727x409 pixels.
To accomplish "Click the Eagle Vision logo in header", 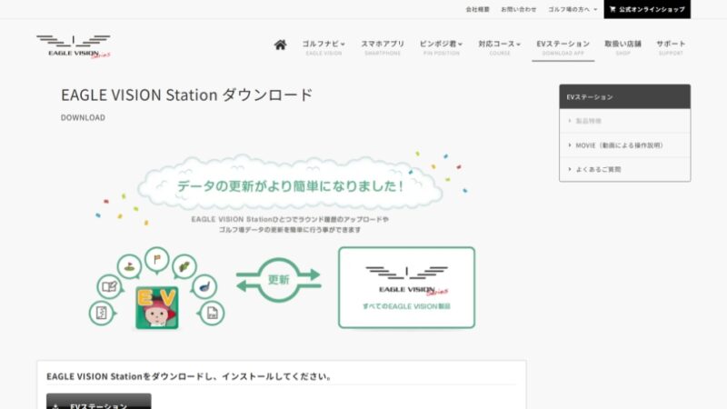I will point(74,46).
